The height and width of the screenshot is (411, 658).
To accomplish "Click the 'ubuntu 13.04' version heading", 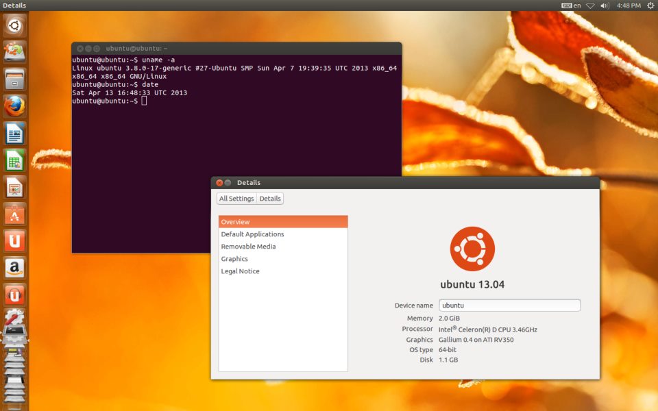I will [472, 284].
